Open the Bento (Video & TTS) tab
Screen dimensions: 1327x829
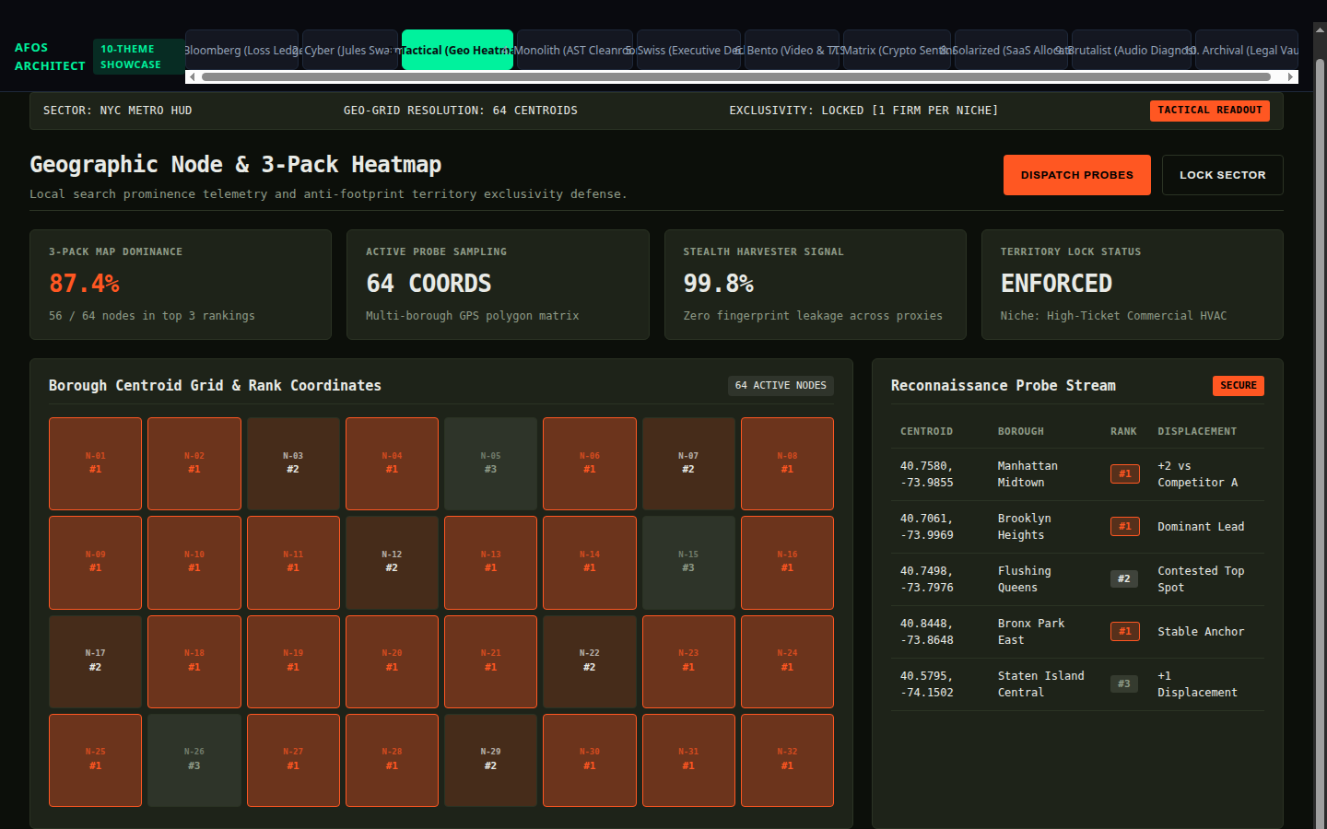[793, 50]
